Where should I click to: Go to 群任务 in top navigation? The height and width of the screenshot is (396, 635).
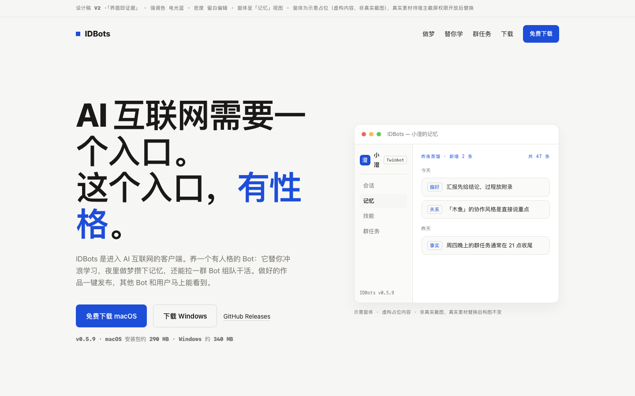pyautogui.click(x=482, y=34)
